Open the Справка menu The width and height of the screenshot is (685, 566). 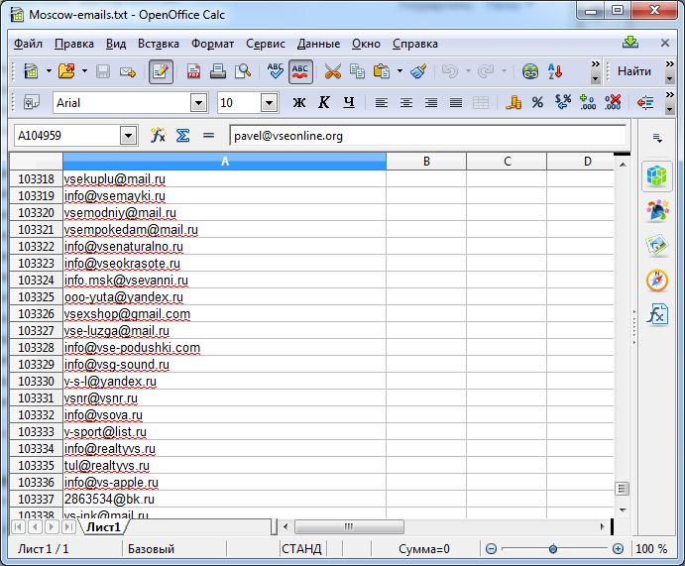tap(414, 44)
